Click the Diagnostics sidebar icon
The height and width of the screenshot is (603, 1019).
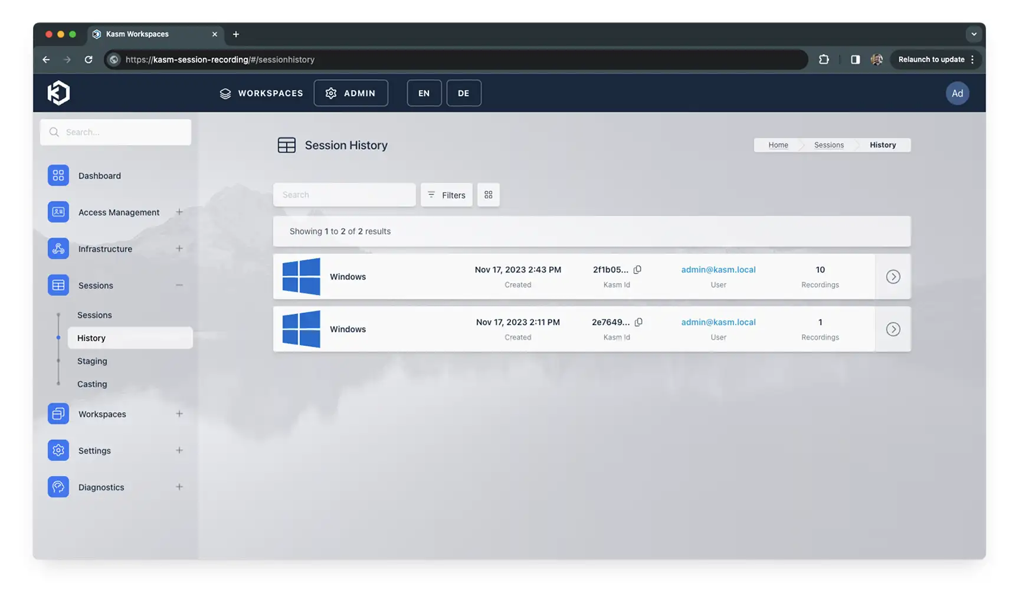tap(58, 487)
